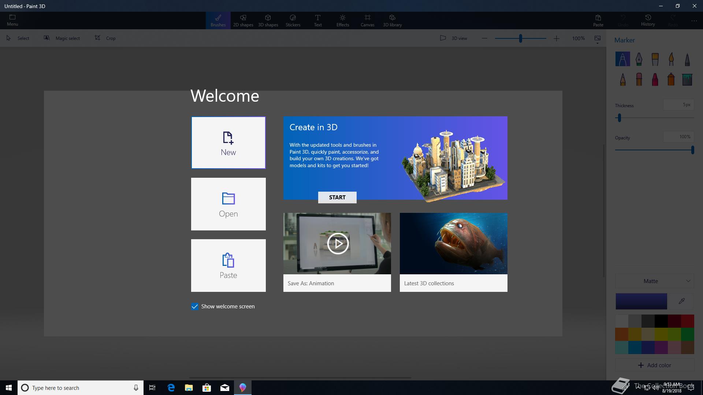Viewport: 703px width, 395px height.
Task: Switch to the Brushes tab
Action: pyautogui.click(x=218, y=20)
